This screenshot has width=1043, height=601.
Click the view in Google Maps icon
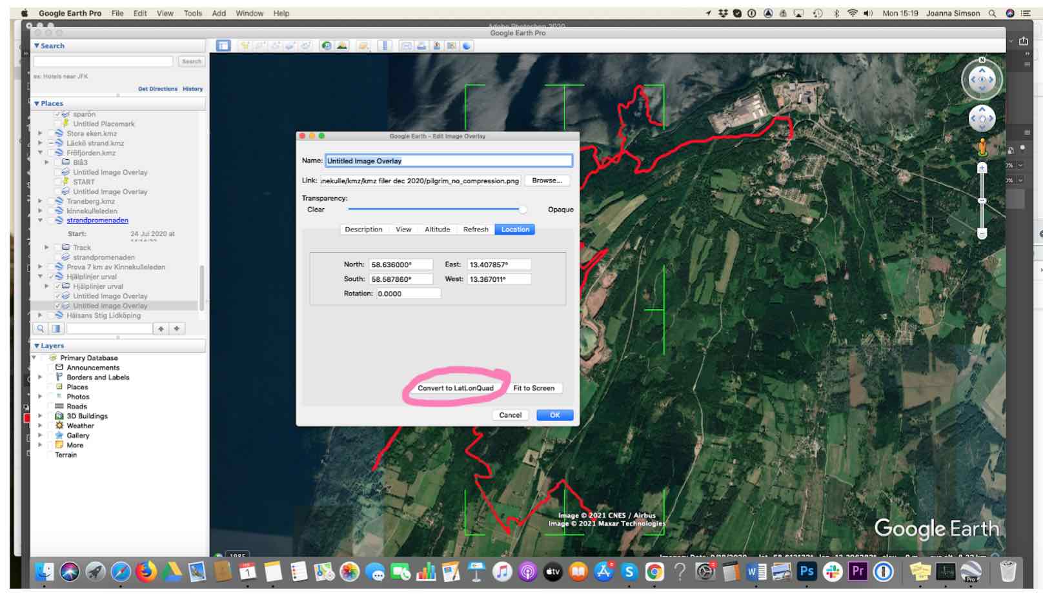click(x=452, y=46)
